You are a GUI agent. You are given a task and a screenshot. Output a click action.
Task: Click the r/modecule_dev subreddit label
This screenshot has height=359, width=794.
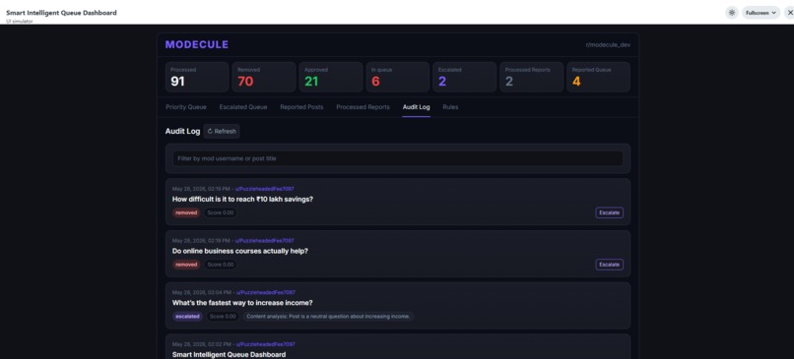pos(608,45)
